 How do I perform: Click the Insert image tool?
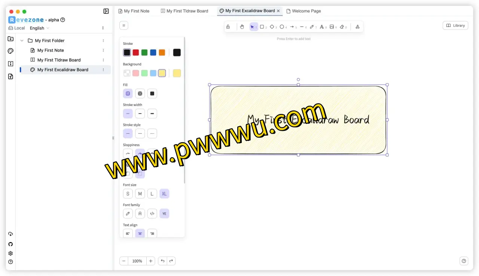332,27
